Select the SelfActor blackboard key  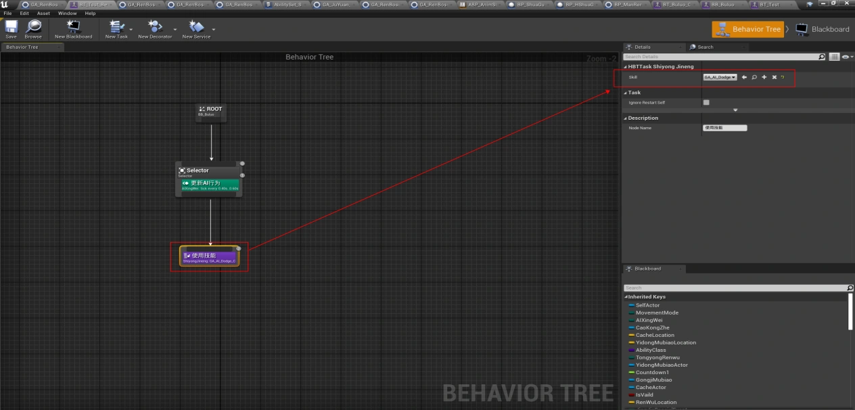(647, 305)
